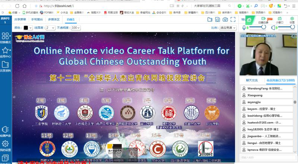Click the microphone volume icon
298x164 pixels.
(244, 28)
